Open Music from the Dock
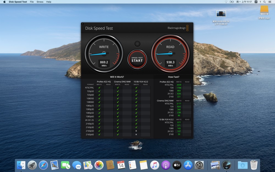275x172 pixels. pyautogui.click(x=155, y=165)
